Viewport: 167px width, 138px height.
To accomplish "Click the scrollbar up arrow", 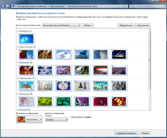I will [x=149, y=30].
